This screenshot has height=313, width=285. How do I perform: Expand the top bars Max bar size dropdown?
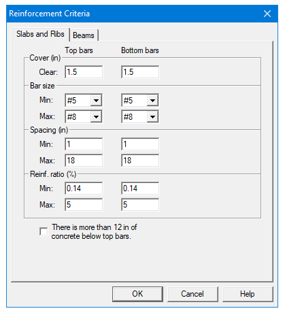click(x=84, y=116)
